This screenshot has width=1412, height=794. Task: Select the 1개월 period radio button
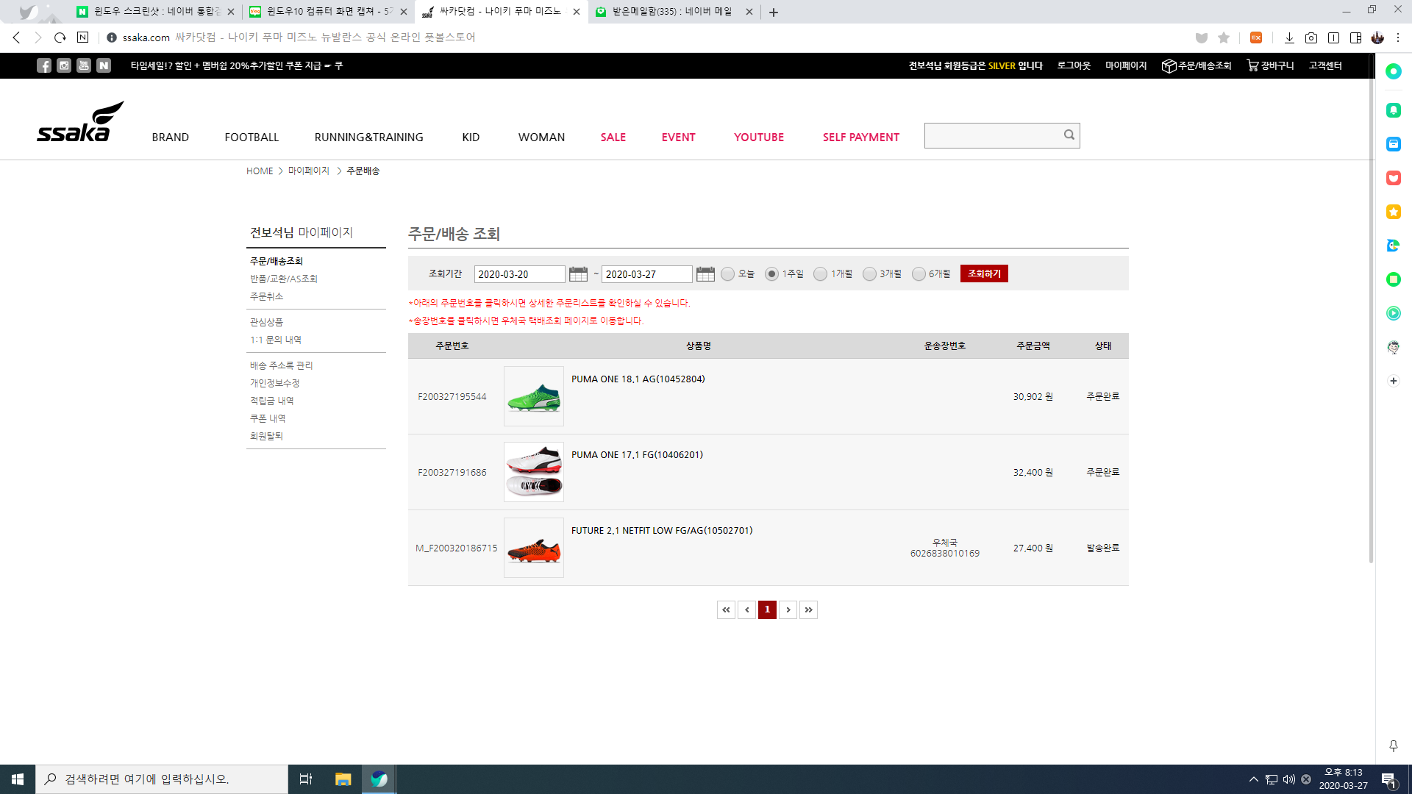pyautogui.click(x=820, y=274)
